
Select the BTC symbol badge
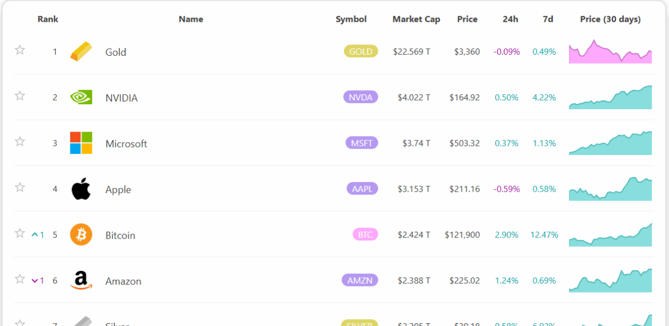tap(365, 234)
